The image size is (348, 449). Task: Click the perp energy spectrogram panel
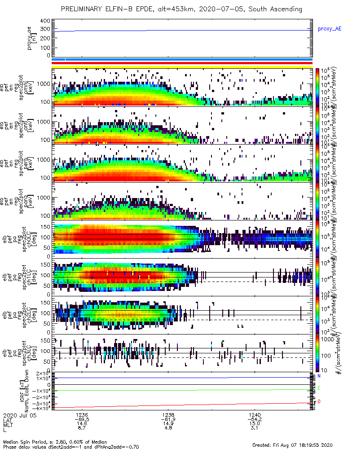tap(182, 163)
